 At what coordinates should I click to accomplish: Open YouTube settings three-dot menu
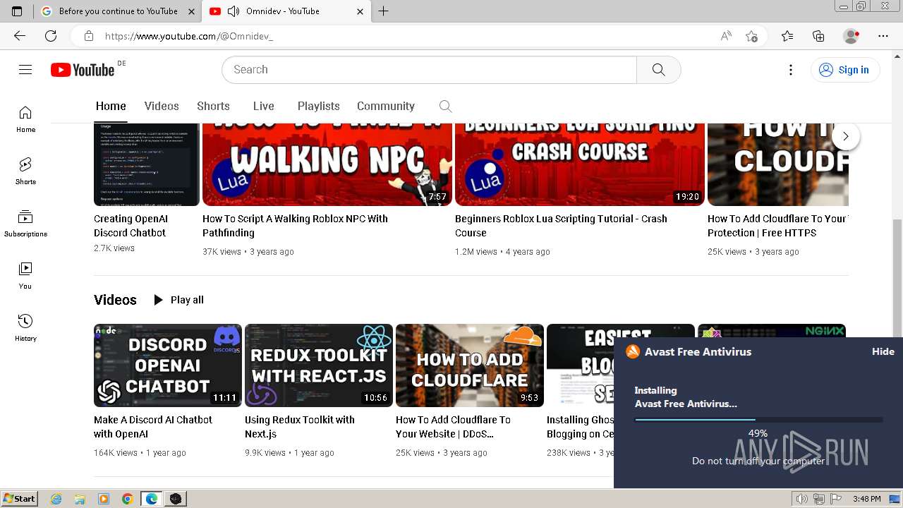click(791, 69)
